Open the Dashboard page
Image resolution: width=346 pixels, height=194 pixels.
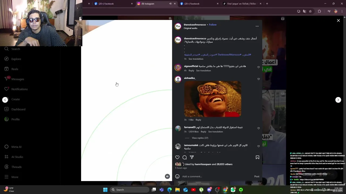coord(15,109)
